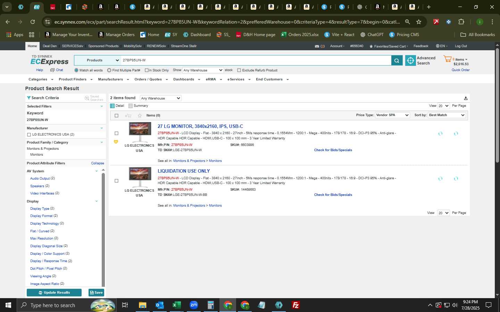The image size is (500, 312).
Task: Click the add-to-cart icon in items bar
Action: pyautogui.click(x=128, y=115)
